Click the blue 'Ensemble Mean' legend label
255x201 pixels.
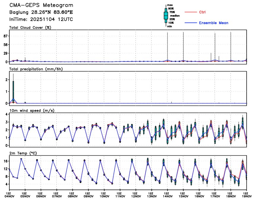coord(213,23)
